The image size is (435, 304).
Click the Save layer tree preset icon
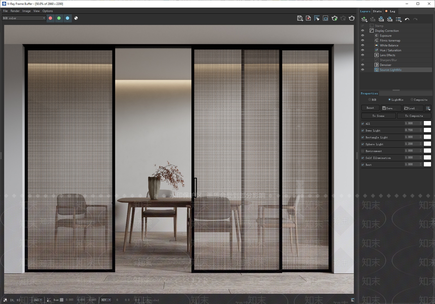pos(381,19)
